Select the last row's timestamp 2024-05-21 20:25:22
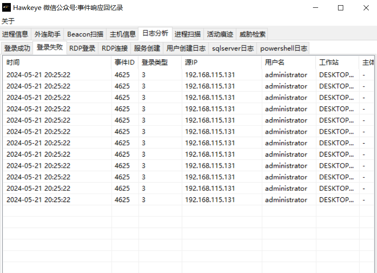The height and width of the screenshot is (273, 377). (x=39, y=200)
